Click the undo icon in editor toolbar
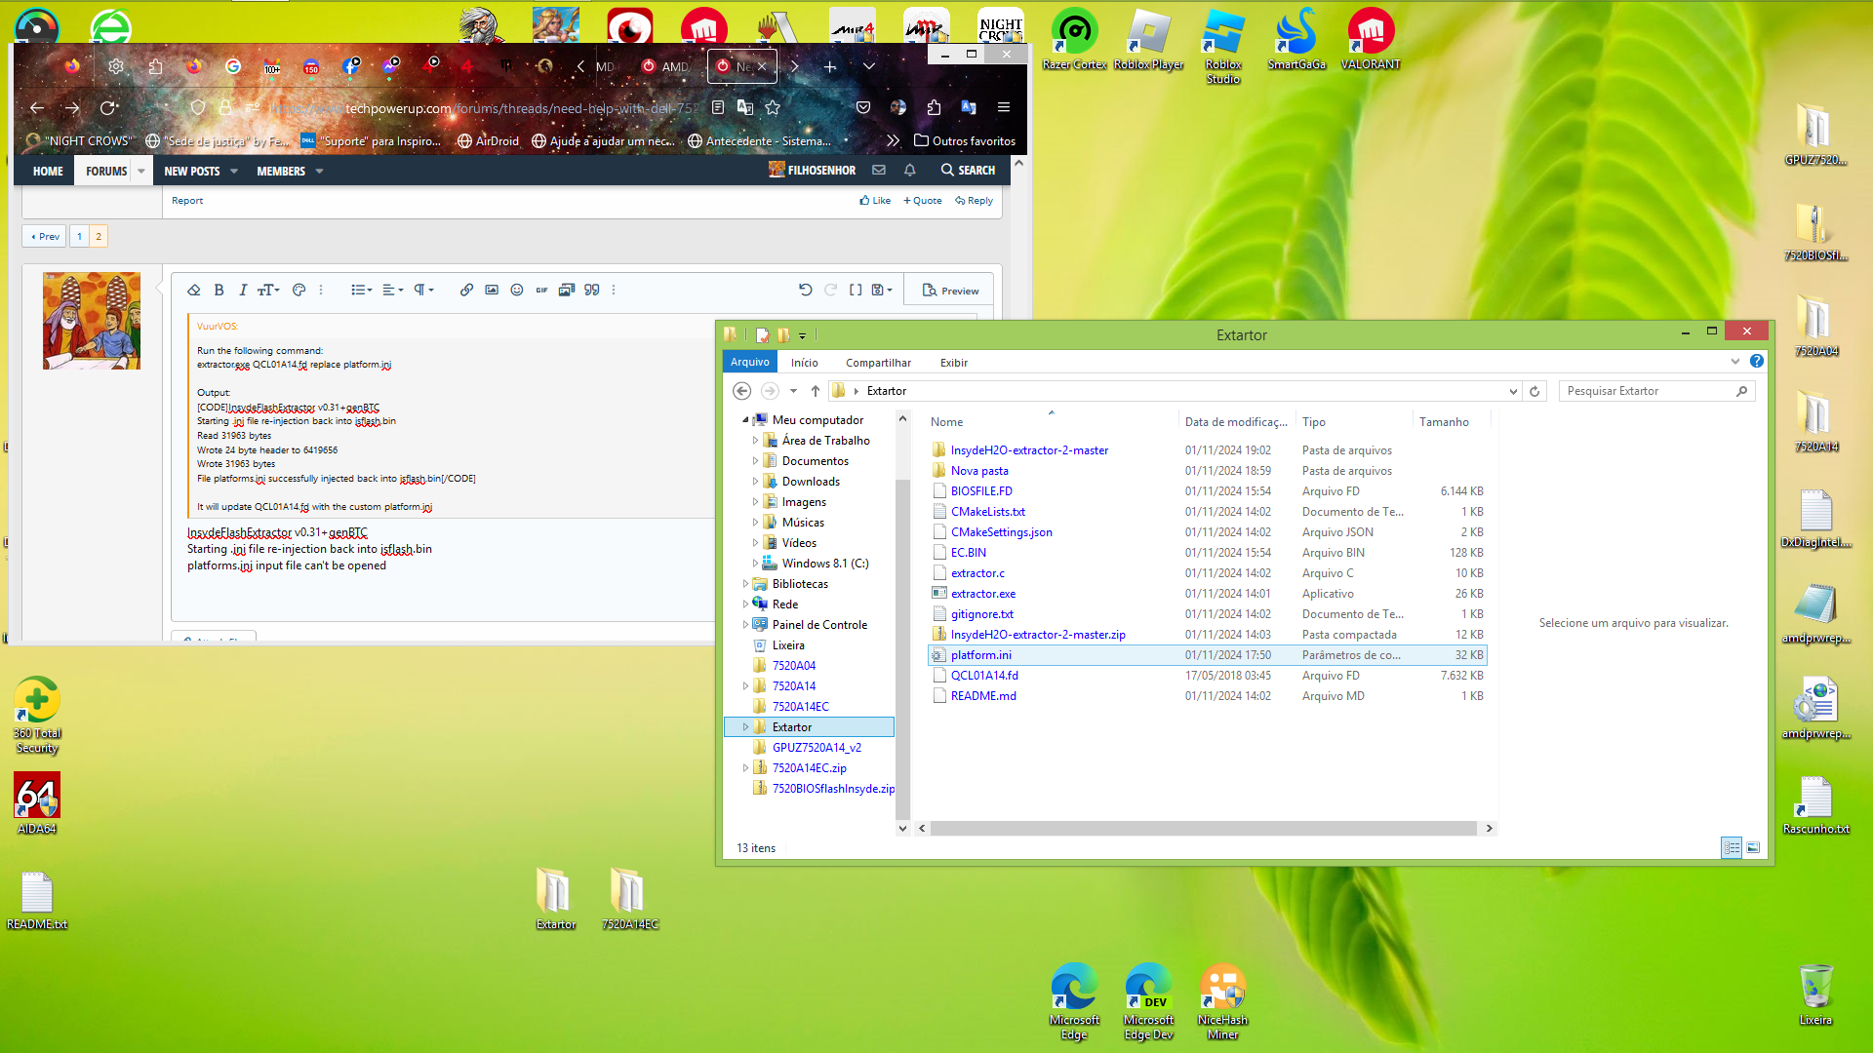The height and width of the screenshot is (1053, 1873). coord(805,290)
